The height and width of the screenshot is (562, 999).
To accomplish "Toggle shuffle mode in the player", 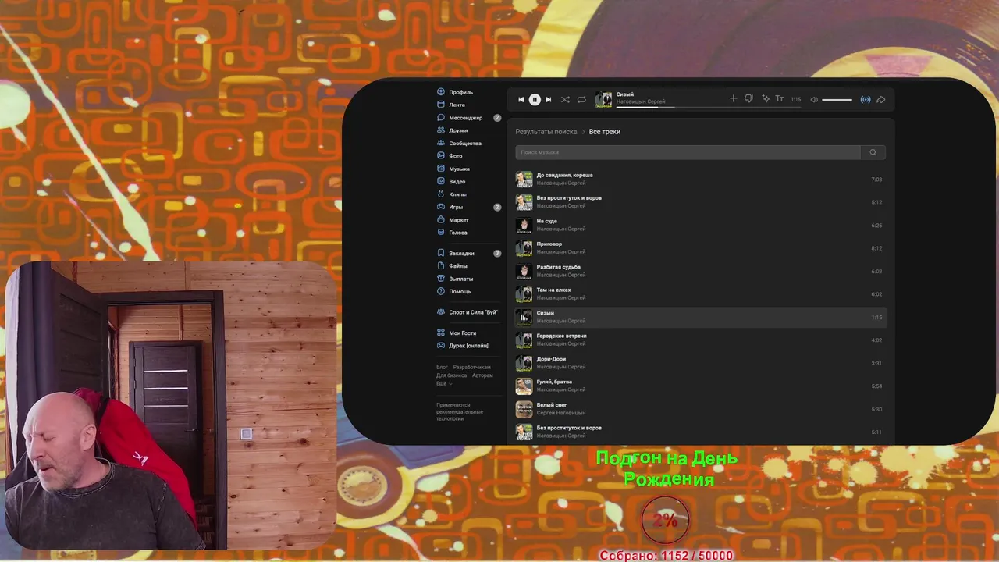I will (x=565, y=100).
